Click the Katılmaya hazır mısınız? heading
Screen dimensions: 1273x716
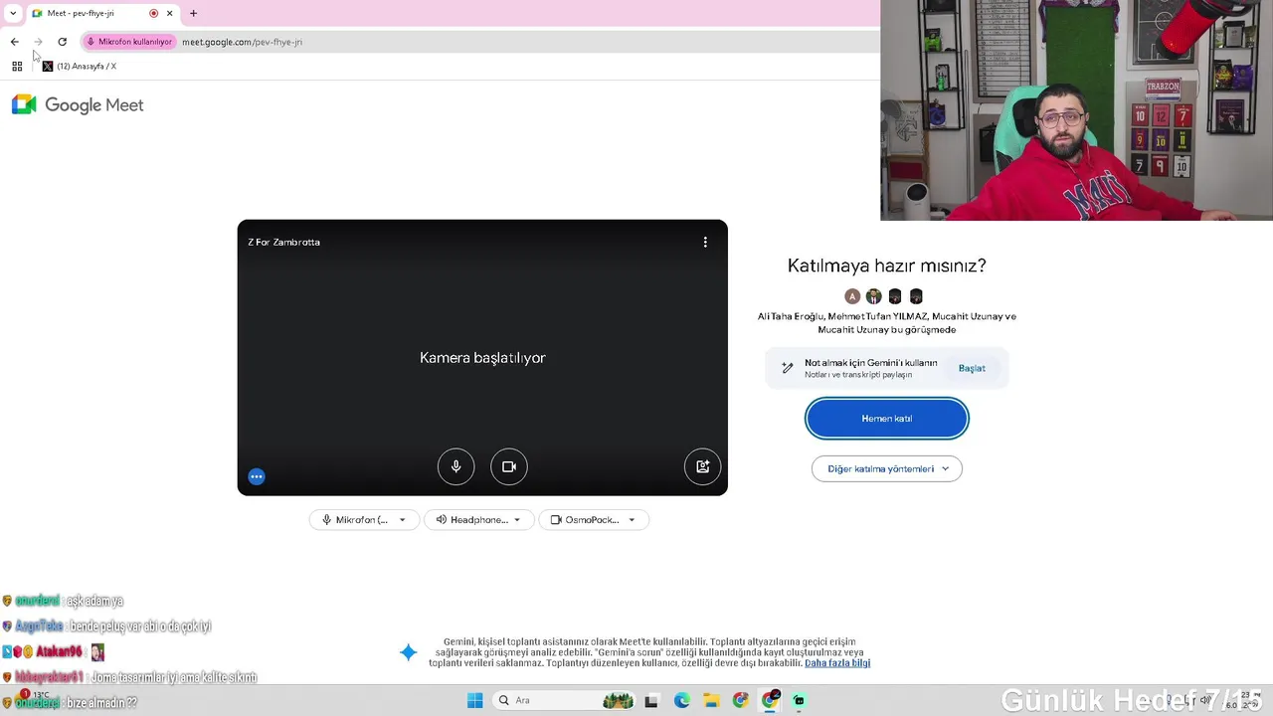(887, 266)
